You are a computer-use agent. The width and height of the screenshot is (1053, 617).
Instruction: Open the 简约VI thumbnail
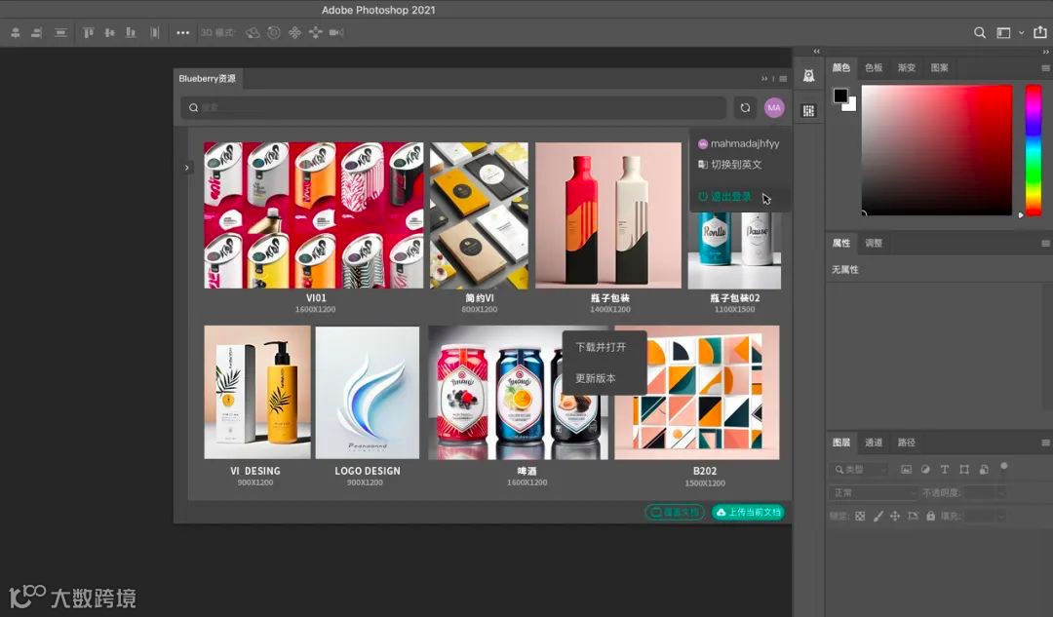tap(479, 214)
